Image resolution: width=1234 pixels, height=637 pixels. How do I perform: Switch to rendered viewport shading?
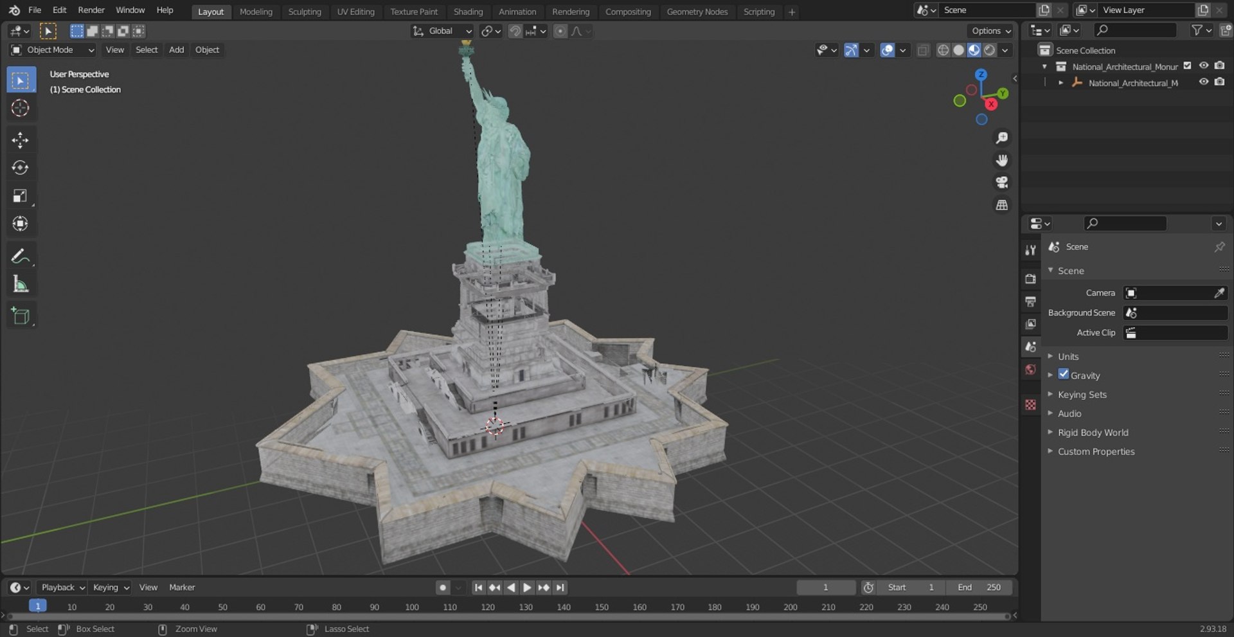pyautogui.click(x=990, y=50)
